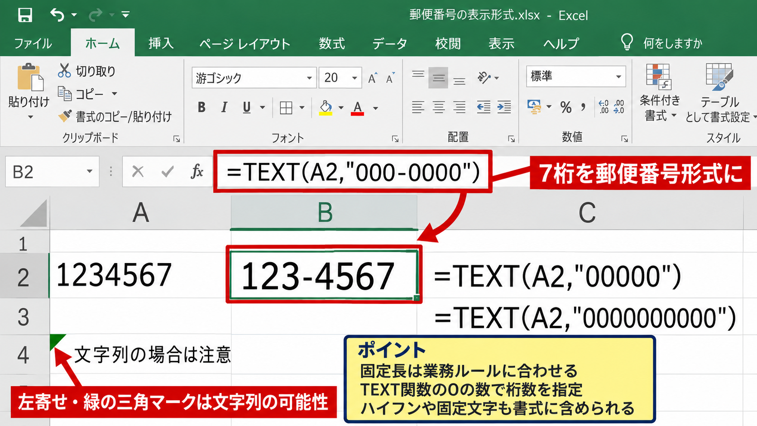Open the クリップボード dialog launcher

[177, 139]
